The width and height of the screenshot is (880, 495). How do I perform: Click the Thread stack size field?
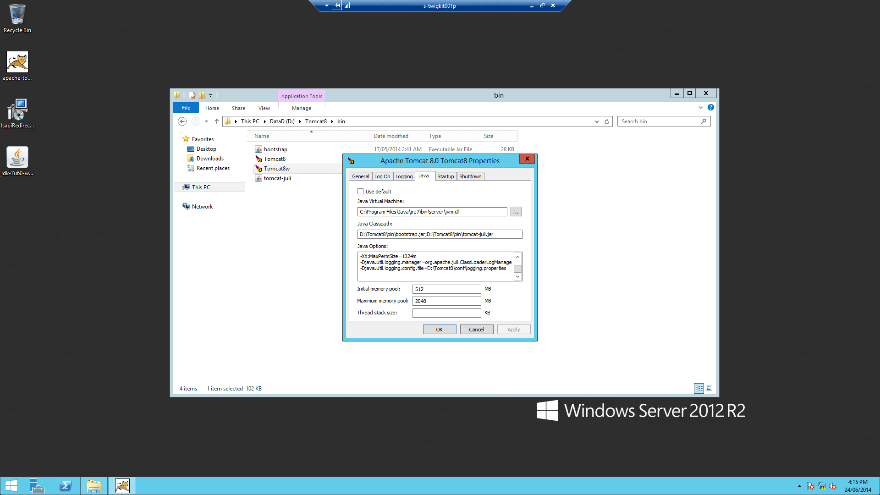[446, 313]
